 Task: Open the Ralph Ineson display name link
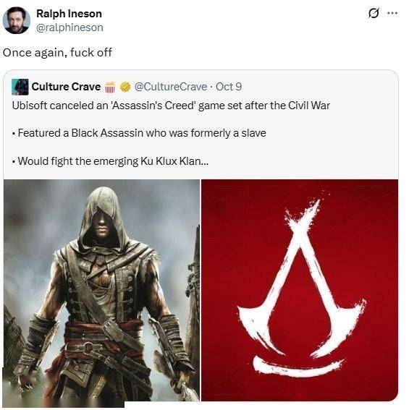click(x=69, y=14)
